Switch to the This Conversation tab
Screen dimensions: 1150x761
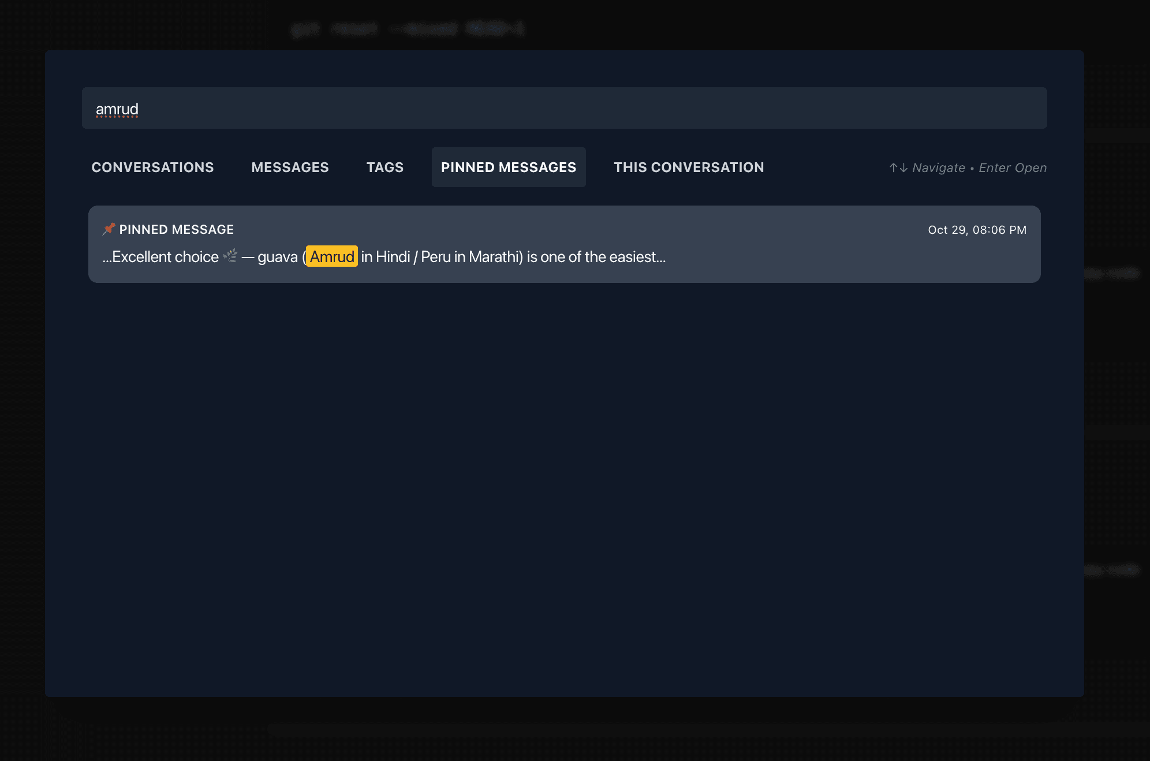point(688,167)
